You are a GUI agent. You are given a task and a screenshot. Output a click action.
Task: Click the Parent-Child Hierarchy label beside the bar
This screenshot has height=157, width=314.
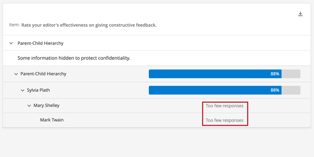[43, 74]
